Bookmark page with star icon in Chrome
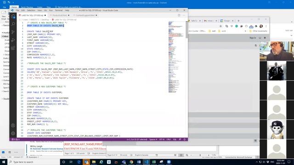 pyautogui.click(x=220, y=26)
